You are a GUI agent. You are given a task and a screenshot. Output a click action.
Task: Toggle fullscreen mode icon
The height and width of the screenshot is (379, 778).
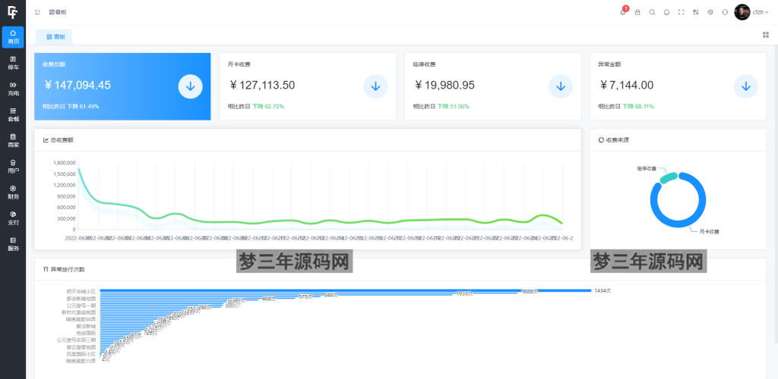681,12
